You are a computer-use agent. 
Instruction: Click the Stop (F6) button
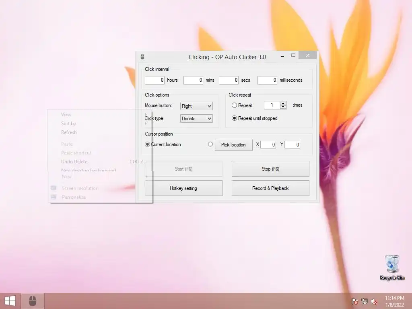270,169
